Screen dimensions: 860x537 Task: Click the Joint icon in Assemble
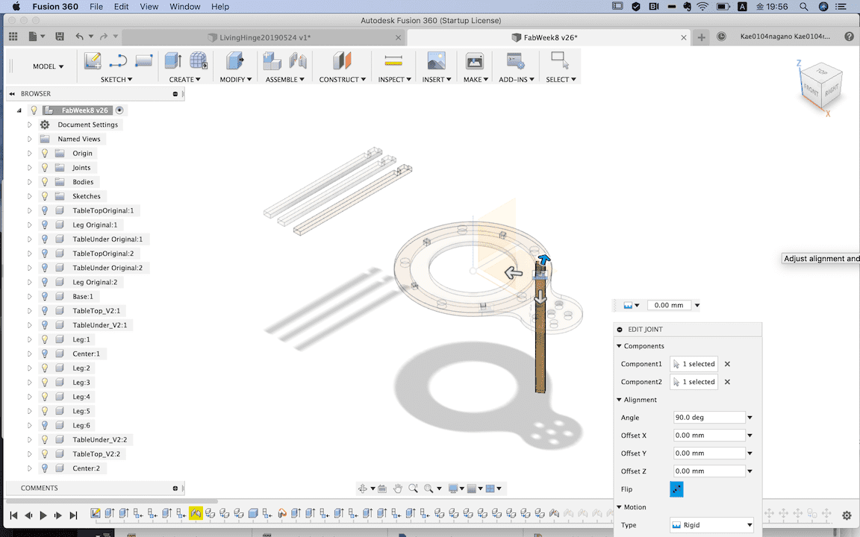(298, 61)
